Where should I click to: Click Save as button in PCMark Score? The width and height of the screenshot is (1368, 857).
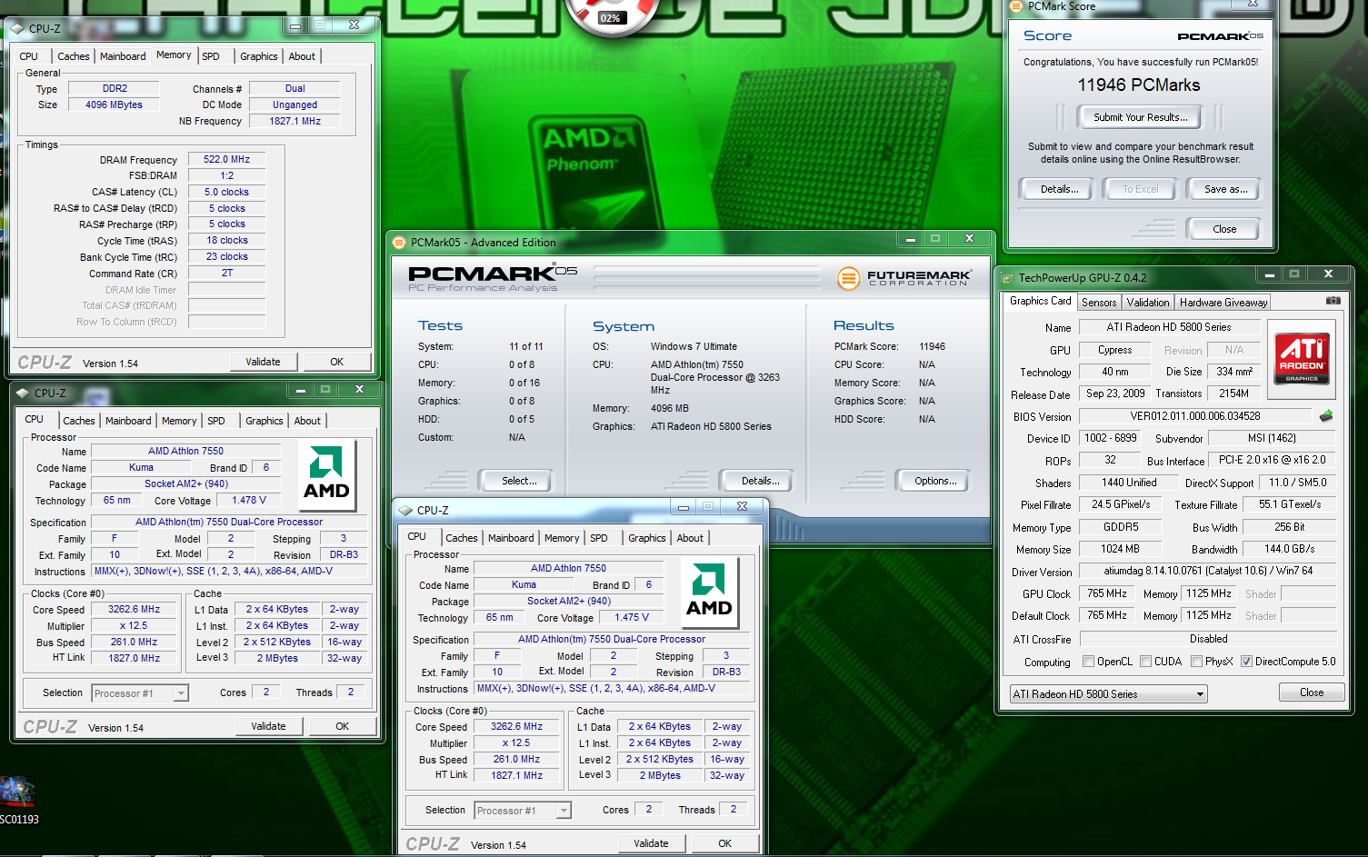pyautogui.click(x=1225, y=189)
